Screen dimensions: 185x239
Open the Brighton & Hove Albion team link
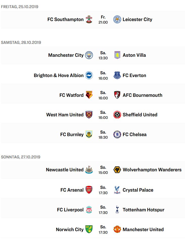point(59,76)
